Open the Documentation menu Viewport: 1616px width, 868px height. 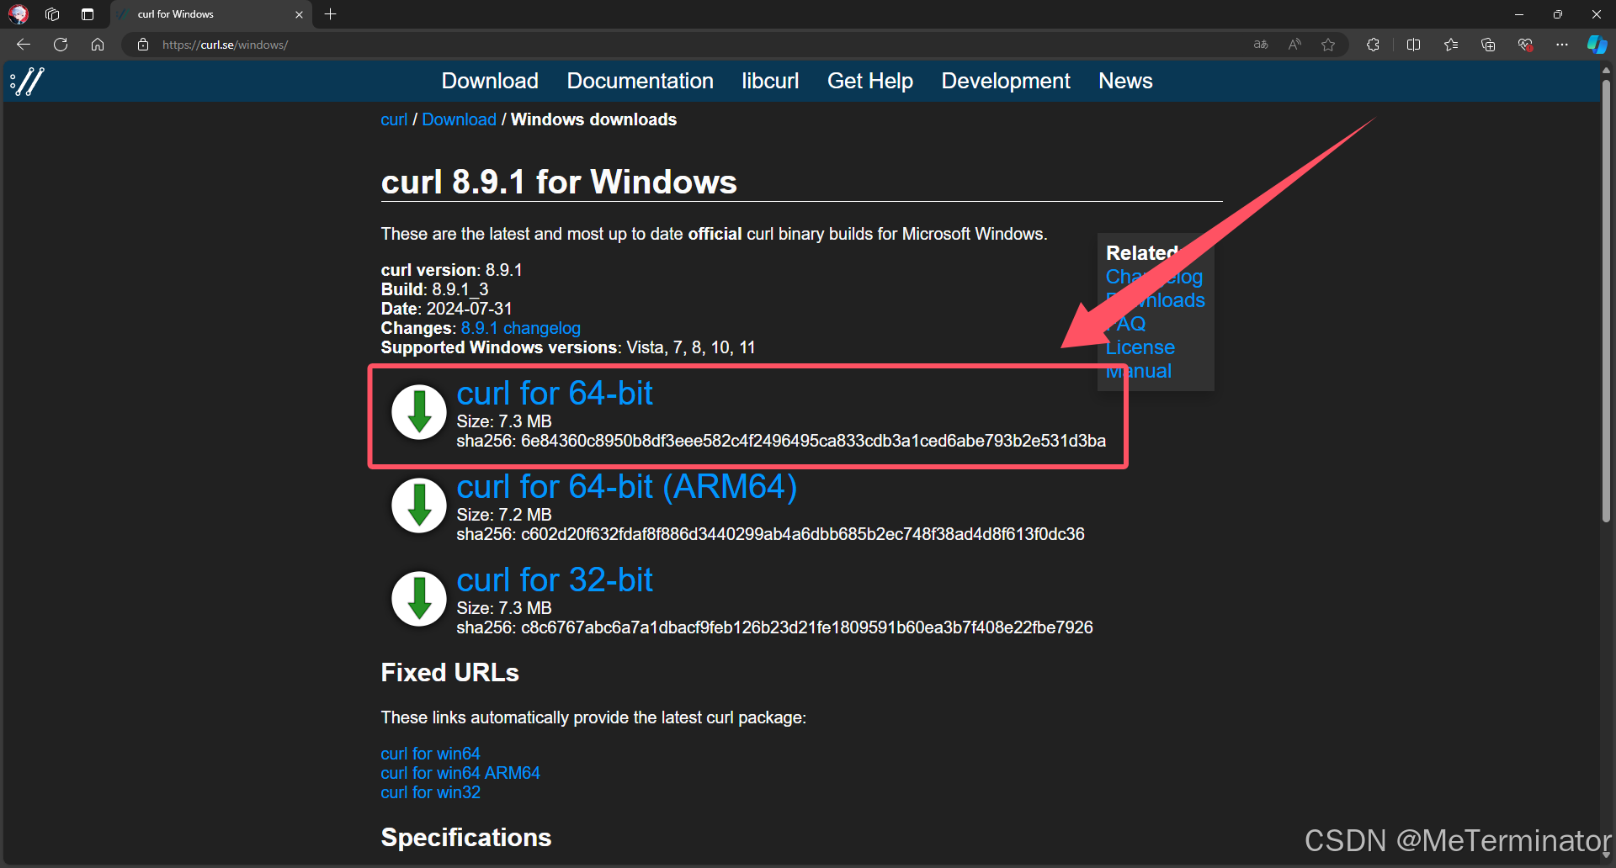pyautogui.click(x=640, y=81)
